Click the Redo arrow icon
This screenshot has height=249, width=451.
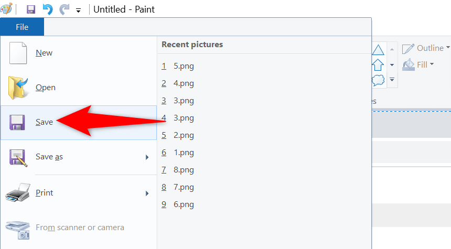(x=64, y=9)
